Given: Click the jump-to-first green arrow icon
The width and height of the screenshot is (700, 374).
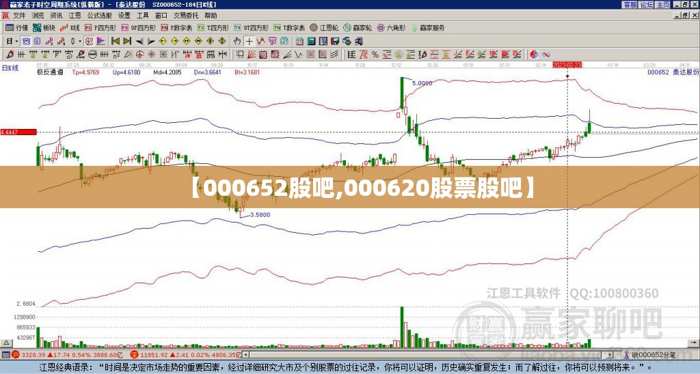Looking at the screenshot, I should point(115,41).
